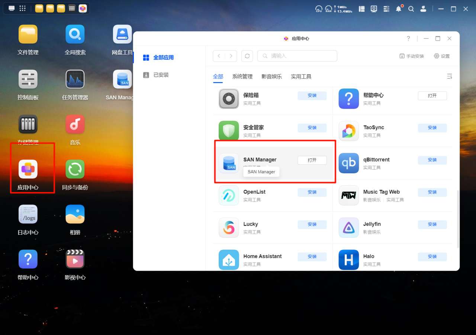Click the app list vertical scrollbar

[x=458, y=219]
